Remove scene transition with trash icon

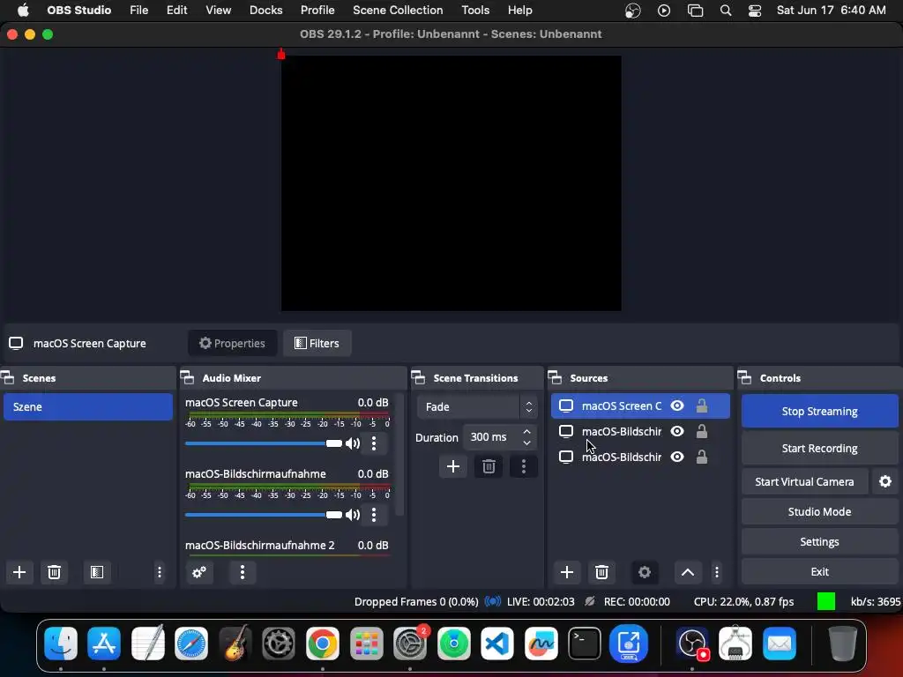(x=489, y=466)
